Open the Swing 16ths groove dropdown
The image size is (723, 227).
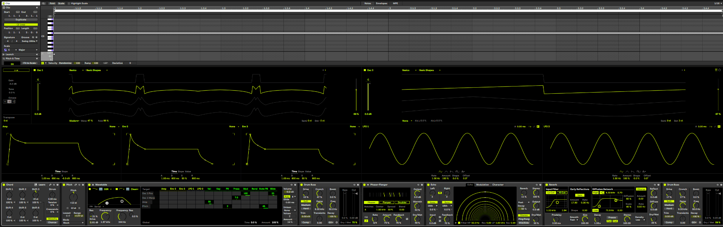pos(29,41)
